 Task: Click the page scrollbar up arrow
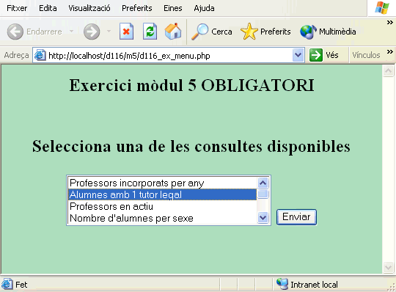pos(388,70)
